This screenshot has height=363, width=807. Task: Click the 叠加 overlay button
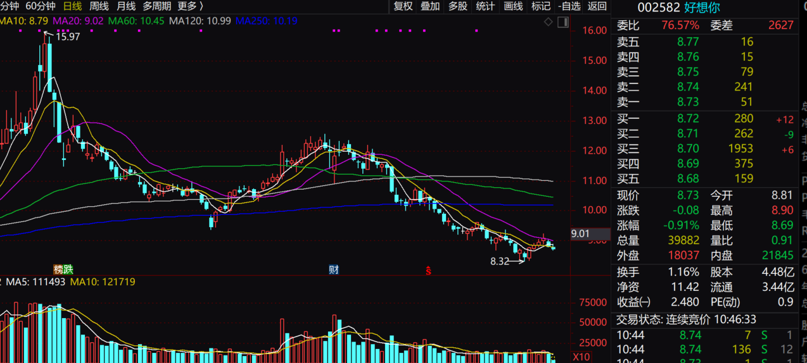[430, 6]
